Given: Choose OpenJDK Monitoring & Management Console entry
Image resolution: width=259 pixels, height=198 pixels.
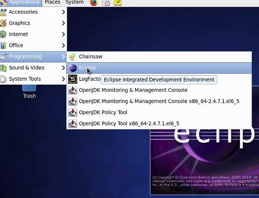Looking at the screenshot, I should pos(159,90).
